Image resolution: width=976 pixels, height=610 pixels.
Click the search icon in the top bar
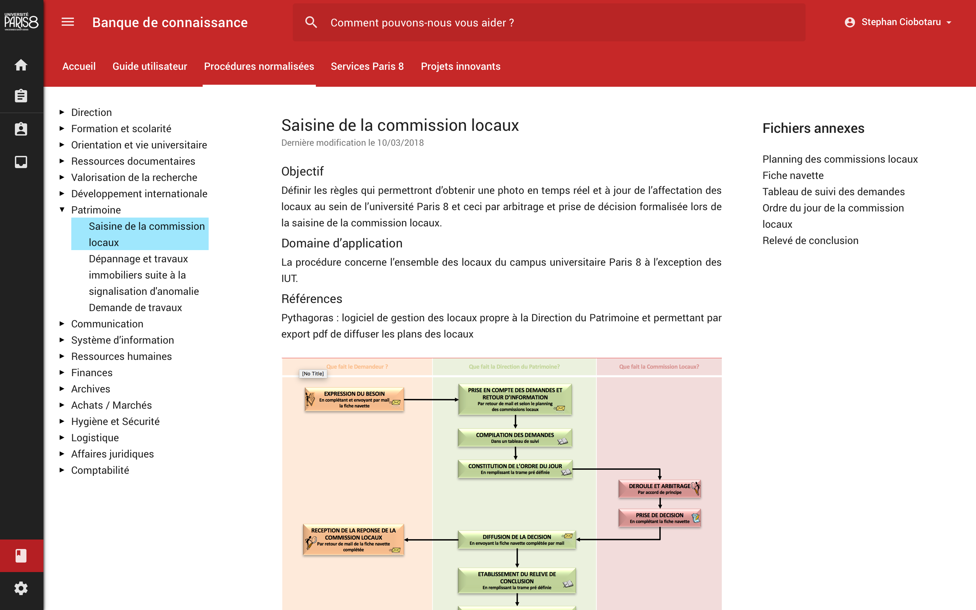tap(311, 22)
